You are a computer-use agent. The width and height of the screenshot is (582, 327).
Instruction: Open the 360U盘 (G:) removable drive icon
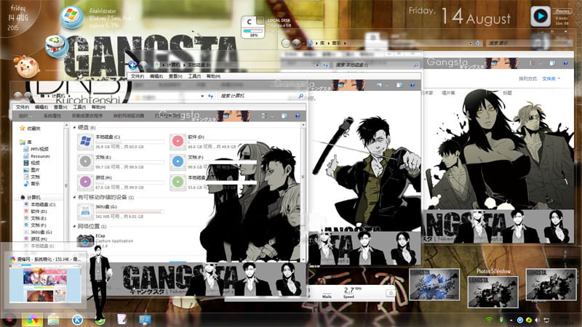tap(85, 211)
